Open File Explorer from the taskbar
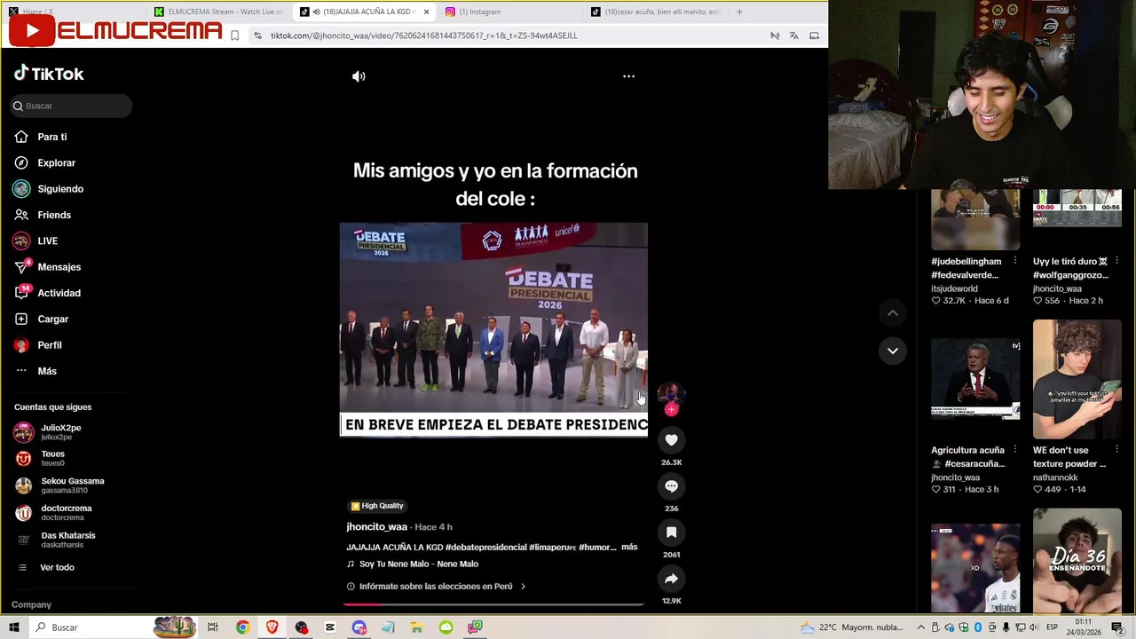This screenshot has height=639, width=1136. 416,627
